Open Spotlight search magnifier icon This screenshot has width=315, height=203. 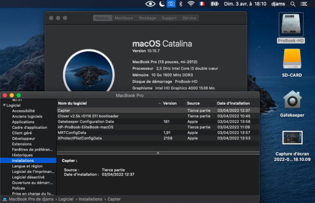293,4
